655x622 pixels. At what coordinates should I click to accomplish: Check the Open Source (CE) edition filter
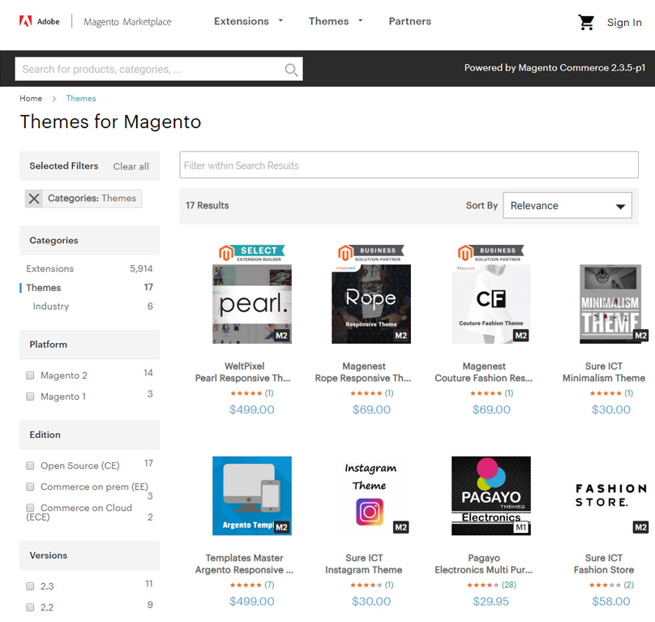[30, 466]
